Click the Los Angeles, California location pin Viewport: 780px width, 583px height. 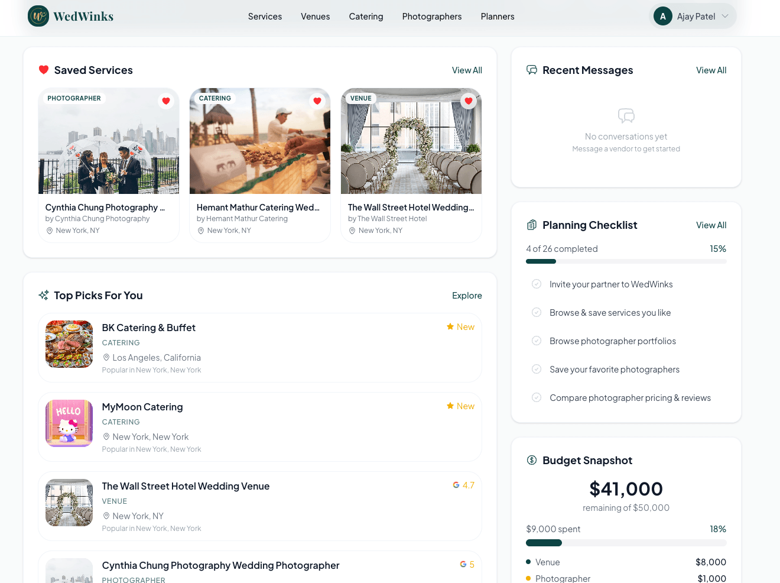106,358
